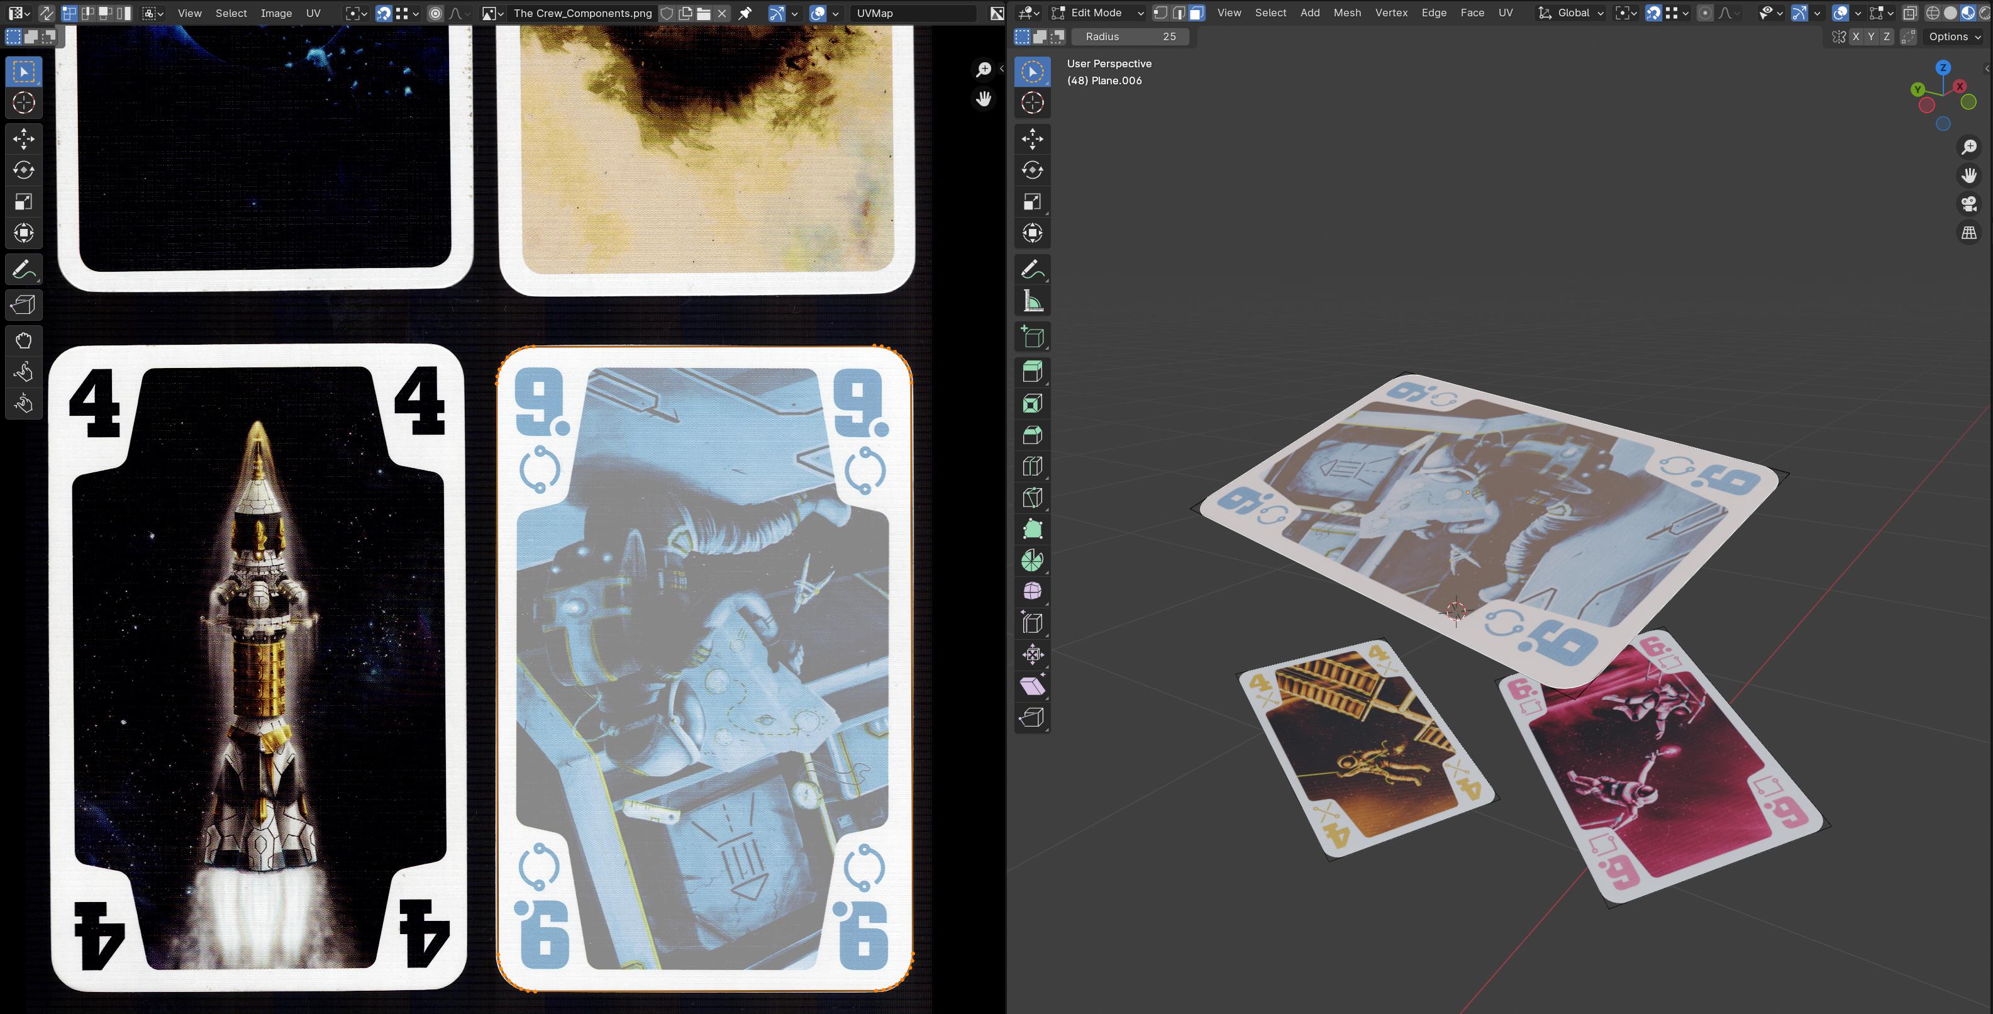This screenshot has width=1993, height=1014.
Task: Toggle snapping in the UV editor header
Action: pyautogui.click(x=384, y=13)
